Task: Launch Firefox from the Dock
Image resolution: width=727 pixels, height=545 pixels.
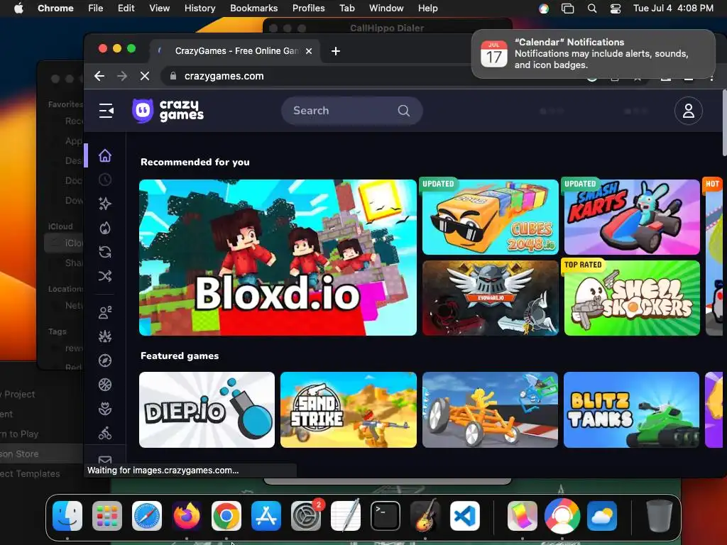Action: [187, 516]
